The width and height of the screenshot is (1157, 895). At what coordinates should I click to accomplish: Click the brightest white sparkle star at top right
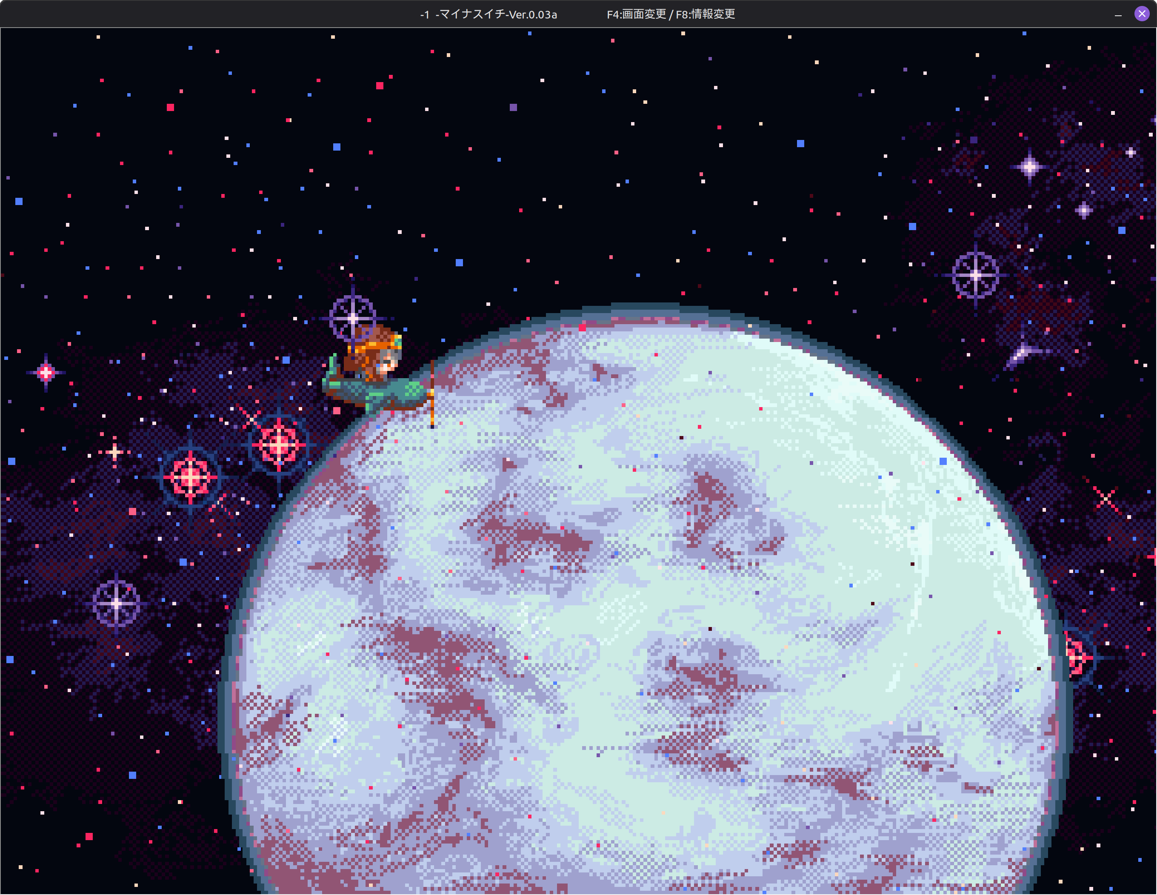1029,167
